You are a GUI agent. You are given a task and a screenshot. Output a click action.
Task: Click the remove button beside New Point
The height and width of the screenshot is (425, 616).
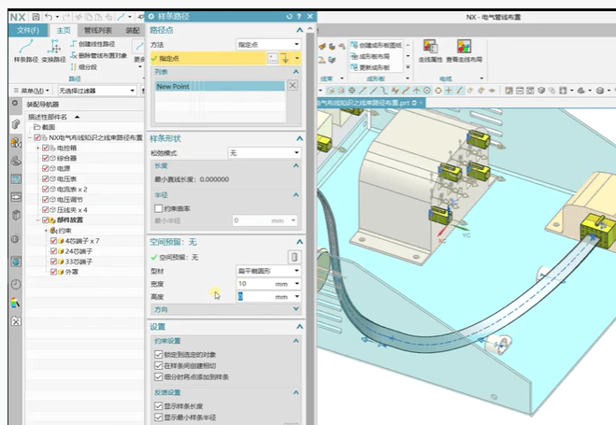click(x=293, y=85)
